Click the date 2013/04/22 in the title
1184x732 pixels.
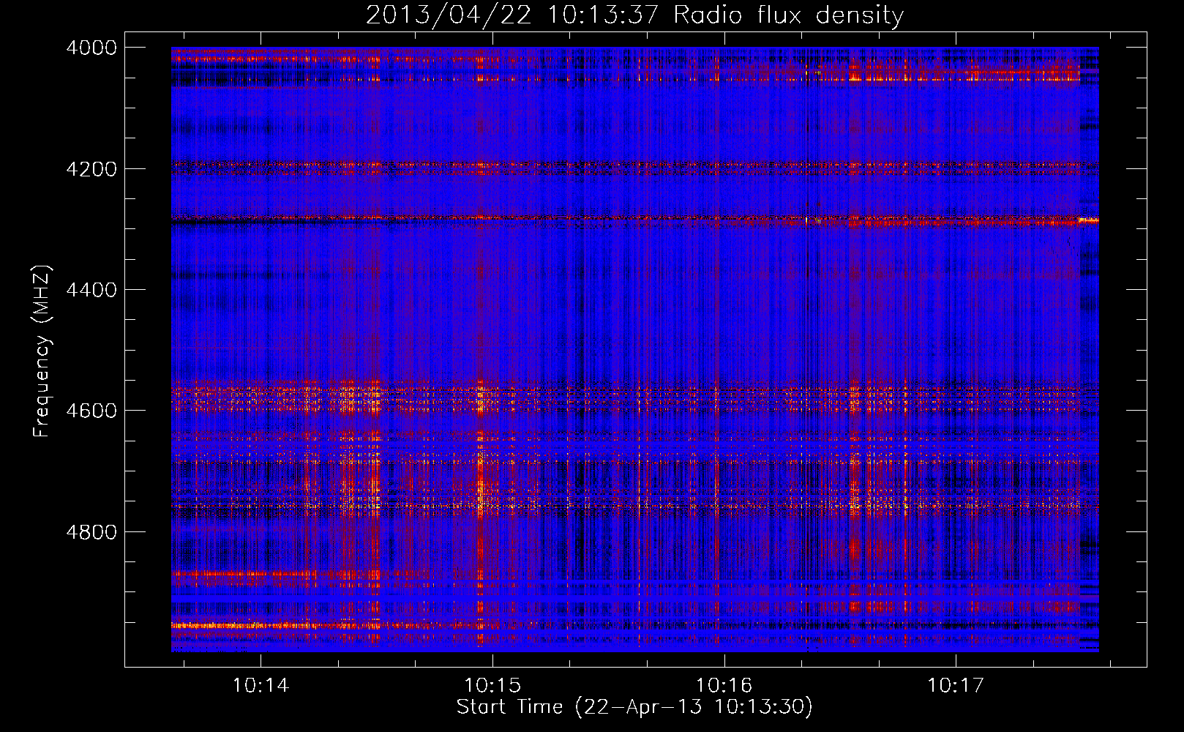pyautogui.click(x=448, y=15)
